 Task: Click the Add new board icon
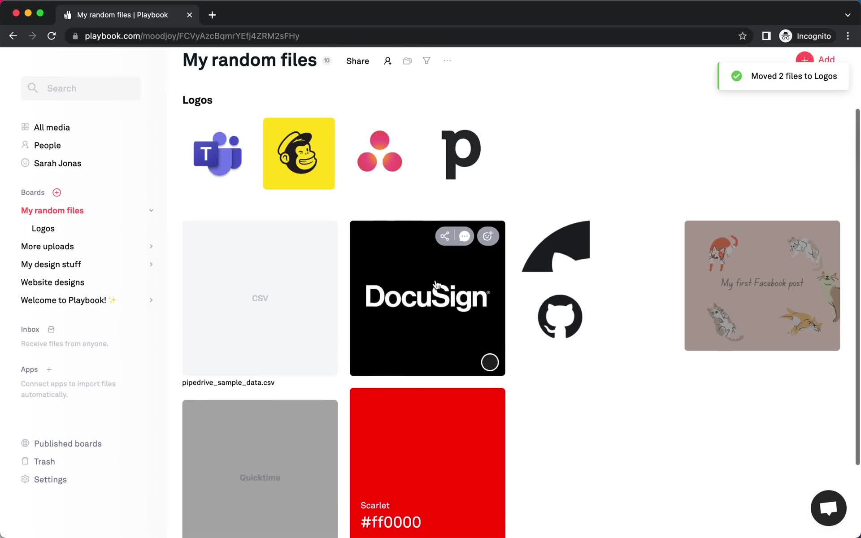tap(57, 192)
